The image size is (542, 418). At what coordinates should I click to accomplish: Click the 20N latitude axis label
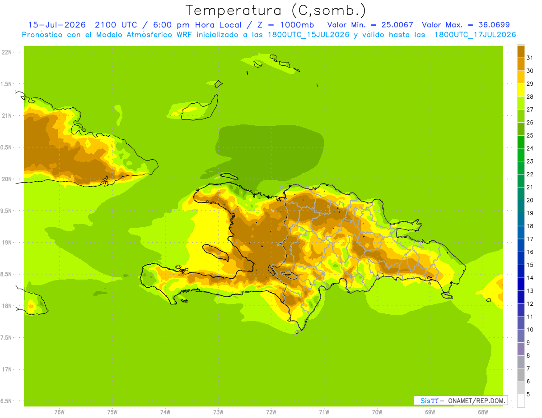point(7,179)
